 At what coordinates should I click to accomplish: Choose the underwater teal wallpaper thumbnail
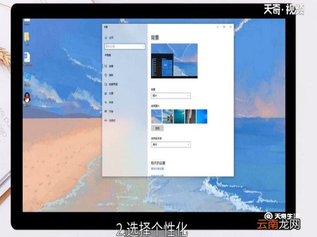179,116
